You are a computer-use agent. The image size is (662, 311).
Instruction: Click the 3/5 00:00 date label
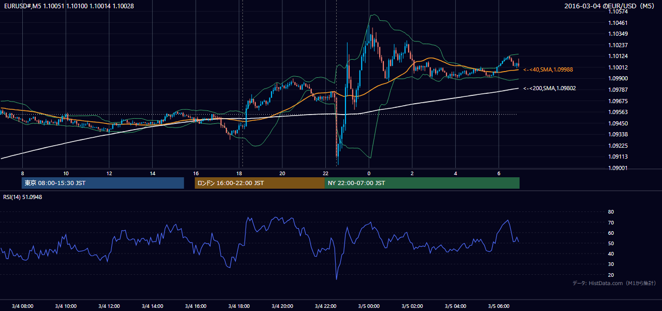[x=369, y=306]
